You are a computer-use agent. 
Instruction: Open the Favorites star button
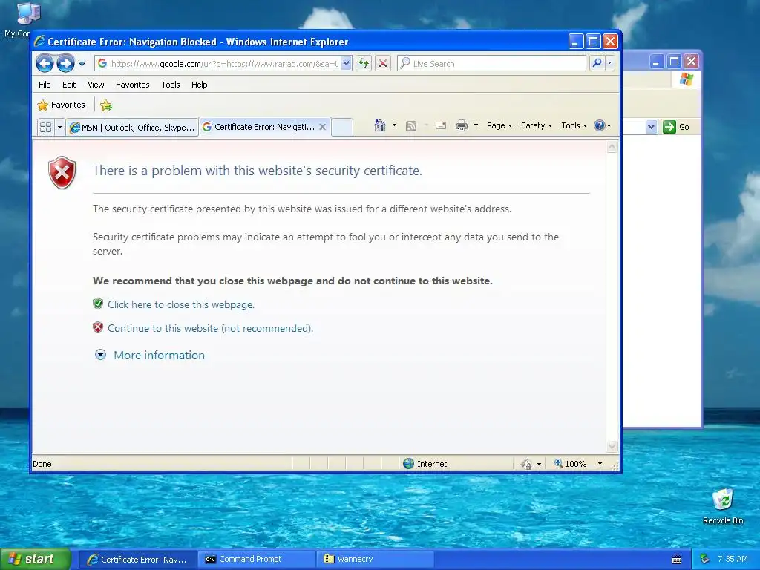coord(61,105)
